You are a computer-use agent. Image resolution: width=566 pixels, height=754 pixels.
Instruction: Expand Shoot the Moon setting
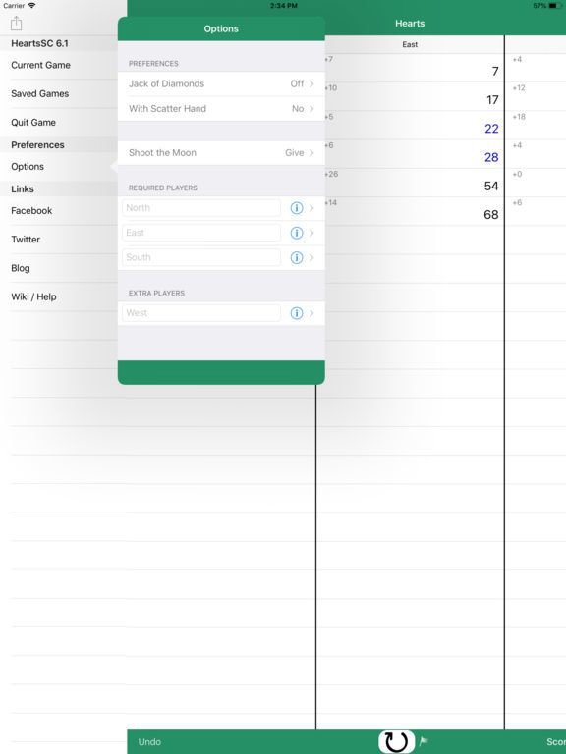(x=221, y=153)
